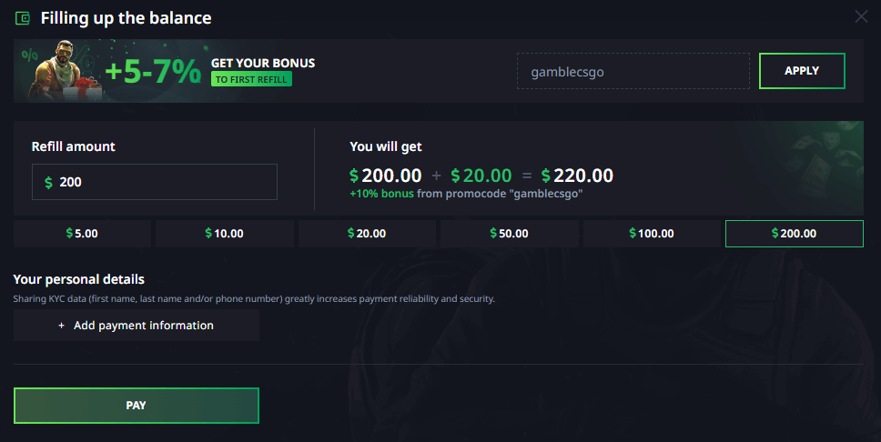Click the +10% bonus promocode note

466,194
